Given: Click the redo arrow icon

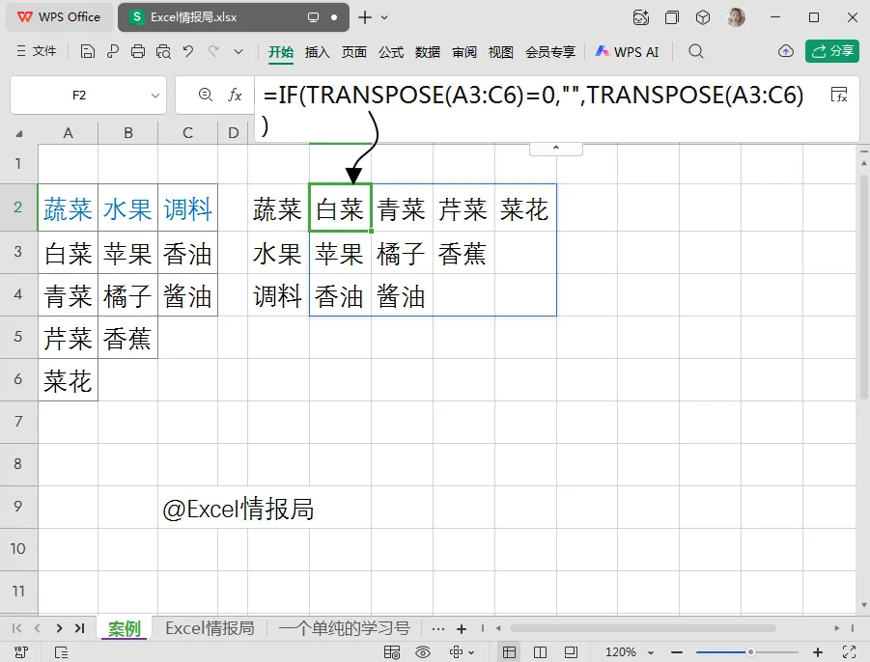Looking at the screenshot, I should tap(213, 51).
